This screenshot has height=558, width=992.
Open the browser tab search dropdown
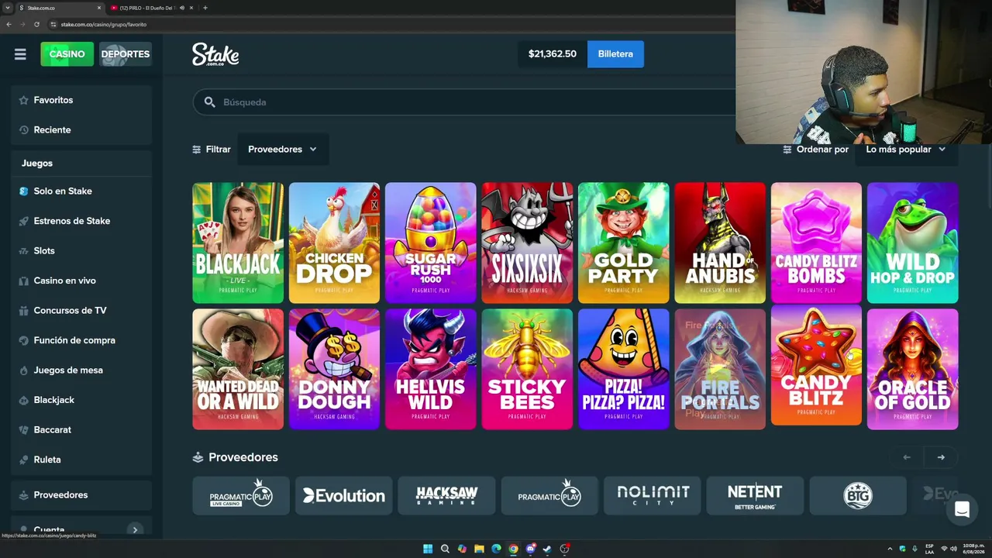click(x=7, y=8)
